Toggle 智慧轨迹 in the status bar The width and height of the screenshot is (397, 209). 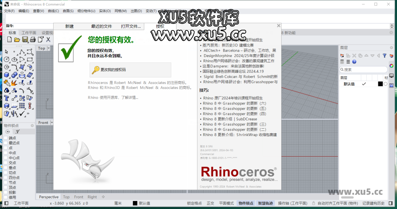point(265,203)
